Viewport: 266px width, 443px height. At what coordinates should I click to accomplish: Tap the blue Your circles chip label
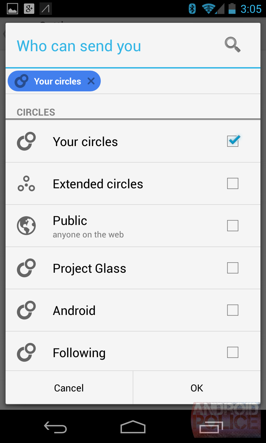click(57, 81)
